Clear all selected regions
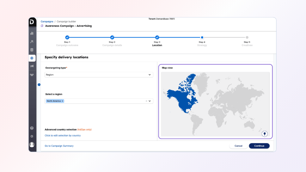306x172 pixels. pos(146,101)
